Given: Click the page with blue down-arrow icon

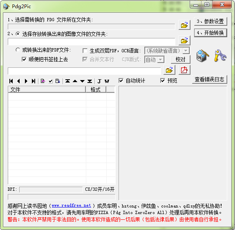Looking at the screenshot, I should (x=58, y=81).
